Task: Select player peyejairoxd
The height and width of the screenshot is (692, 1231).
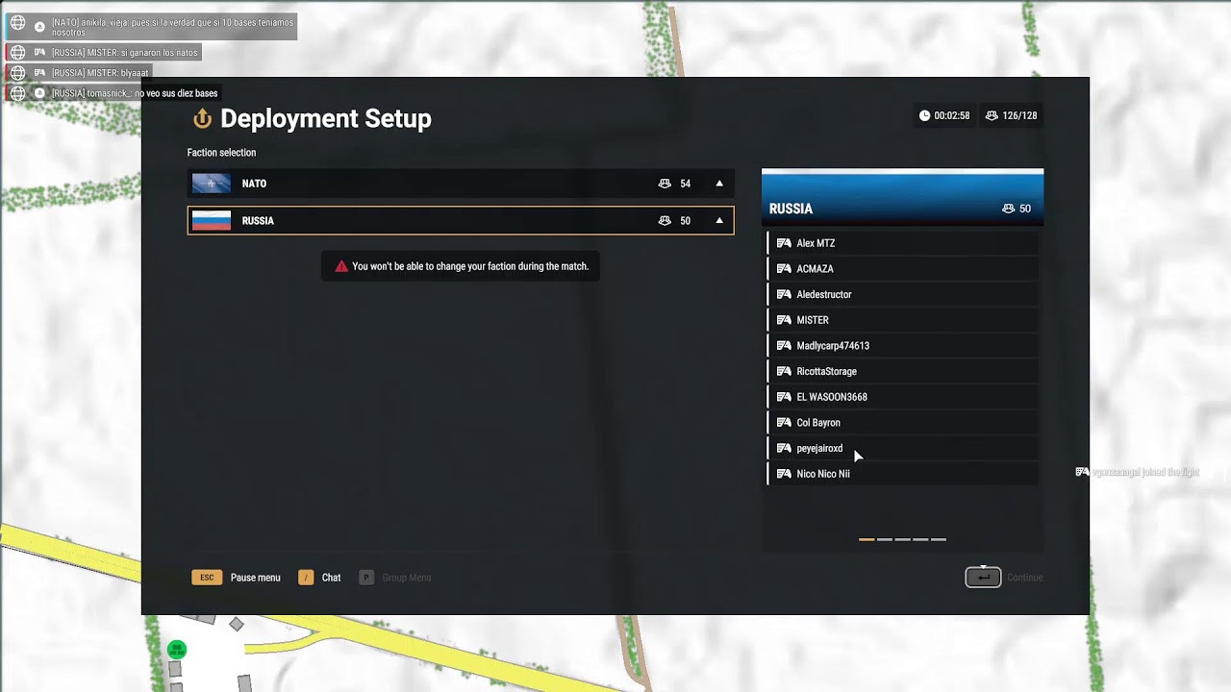Action: pos(902,449)
